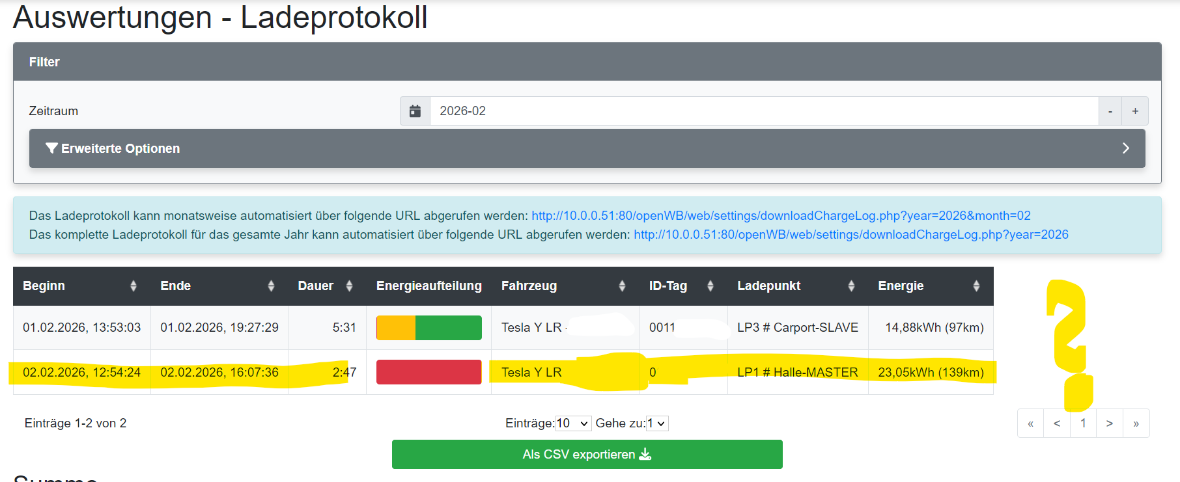Sort table by Dauer column arrows
The height and width of the screenshot is (482, 1180).
coord(349,286)
